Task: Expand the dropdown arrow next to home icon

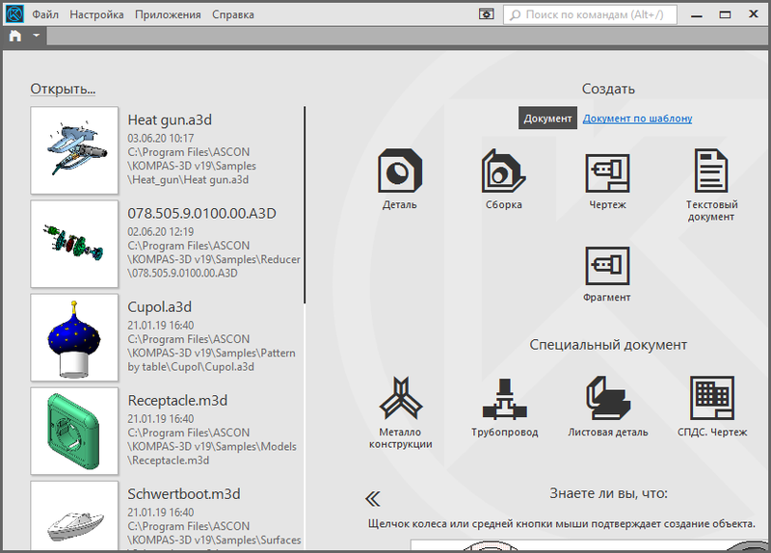Action: coord(36,36)
